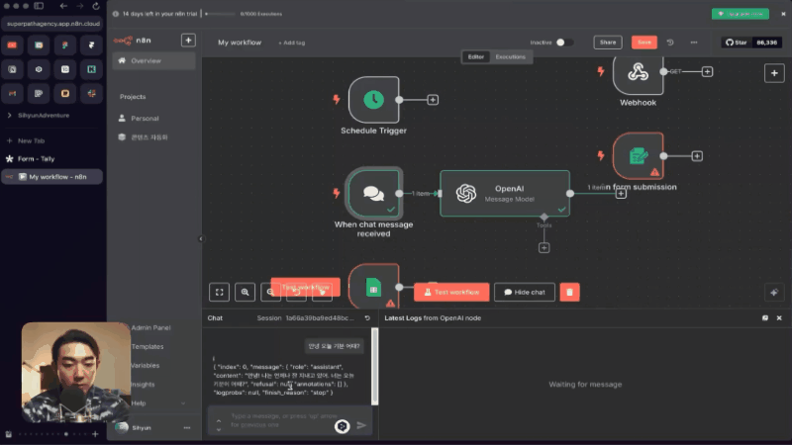Screen dimensions: 792x445
Task: Open the OpenAI Message Model node
Action: [505, 193]
